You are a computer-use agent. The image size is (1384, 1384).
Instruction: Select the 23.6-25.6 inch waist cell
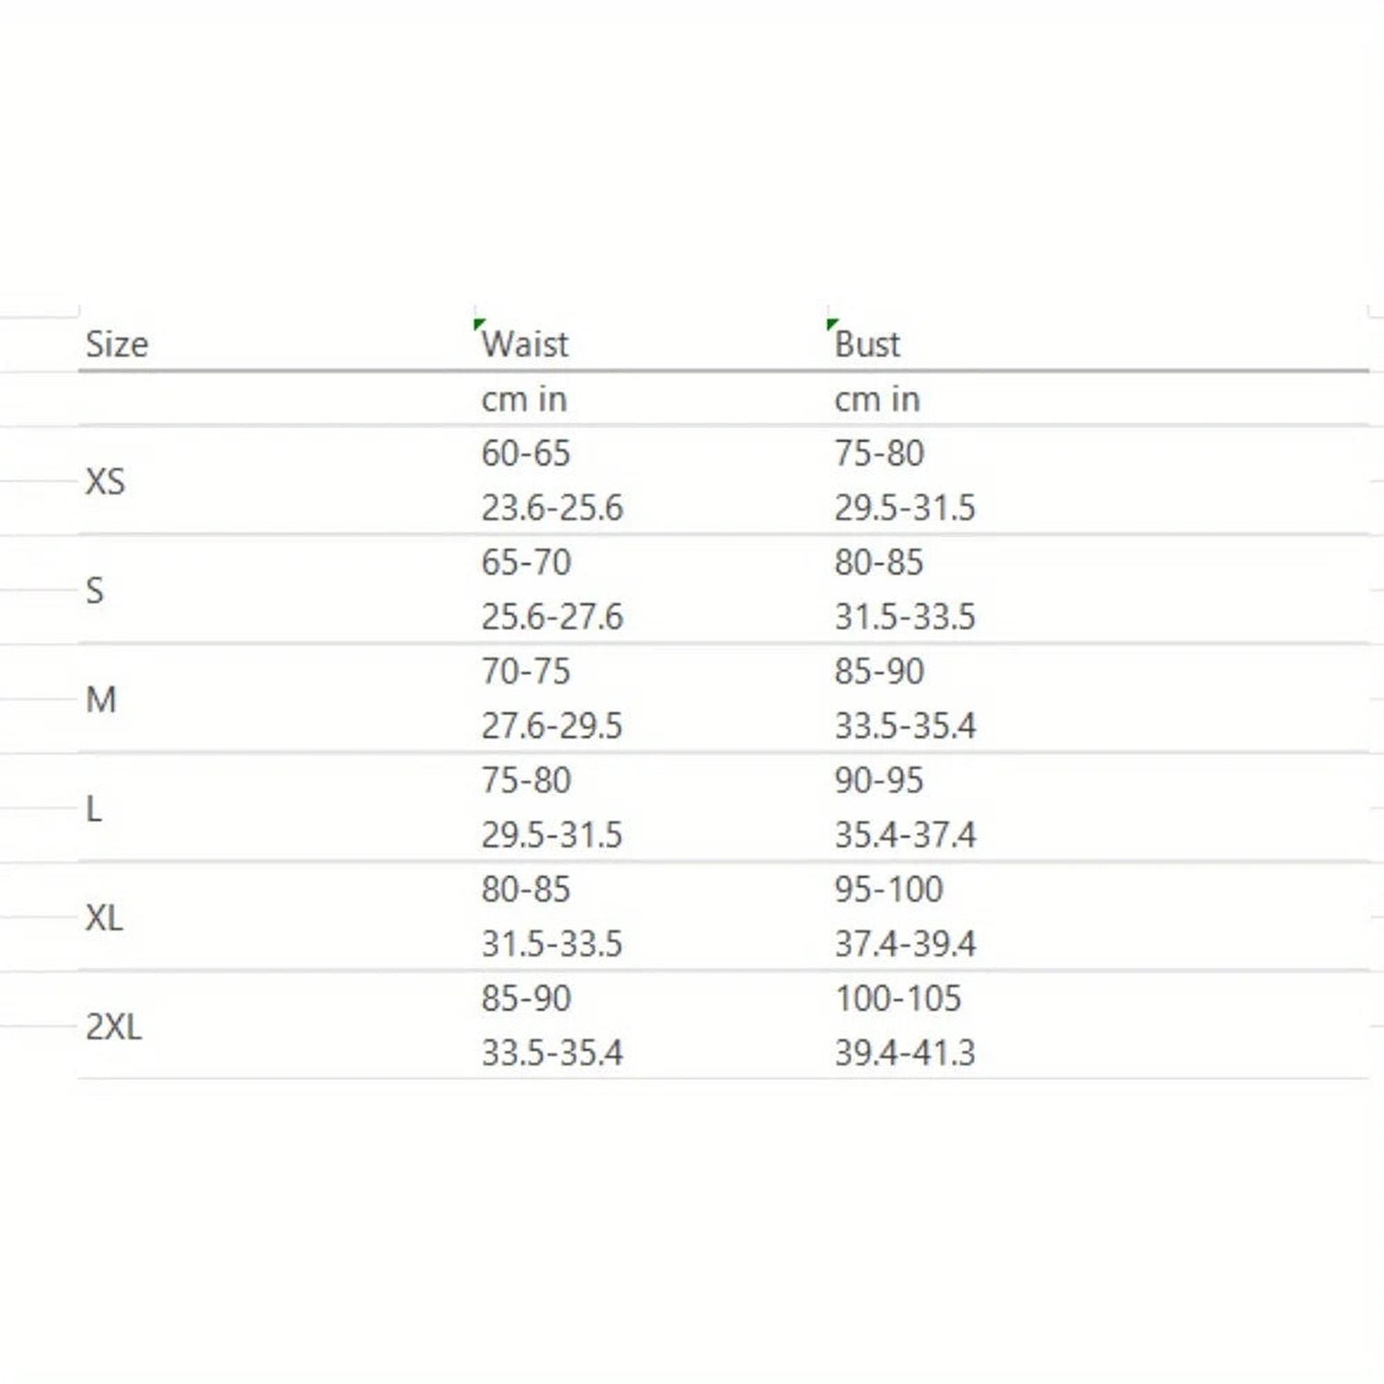552,508
